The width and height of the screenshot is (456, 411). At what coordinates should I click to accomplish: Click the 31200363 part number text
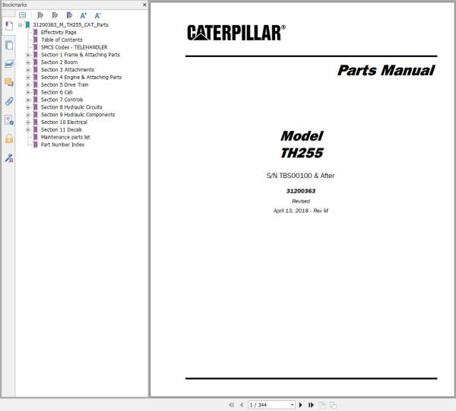click(301, 191)
